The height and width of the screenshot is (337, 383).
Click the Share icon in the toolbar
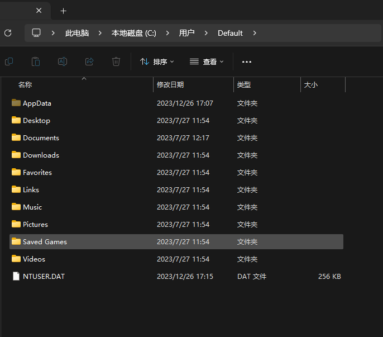pos(89,61)
